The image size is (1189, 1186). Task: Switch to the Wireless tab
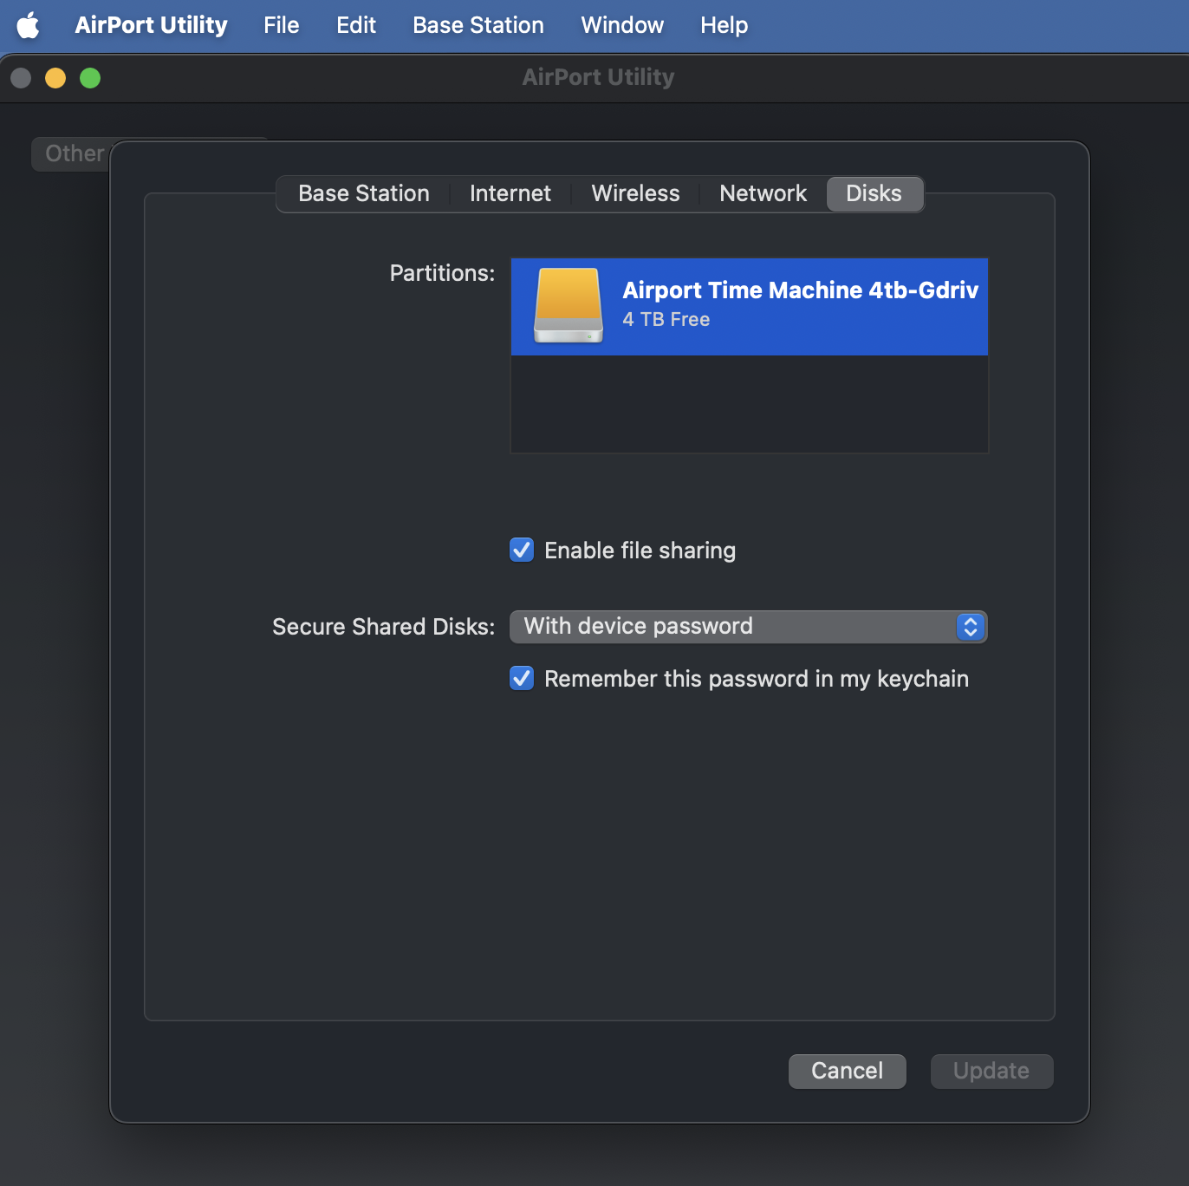[635, 193]
